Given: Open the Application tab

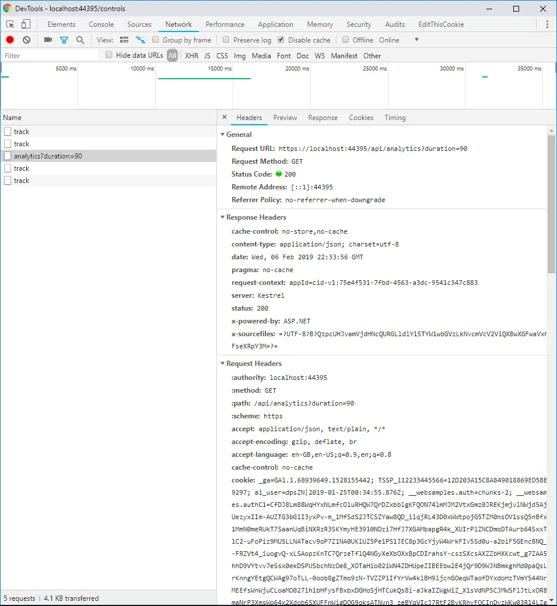Looking at the screenshot, I should coord(276,24).
